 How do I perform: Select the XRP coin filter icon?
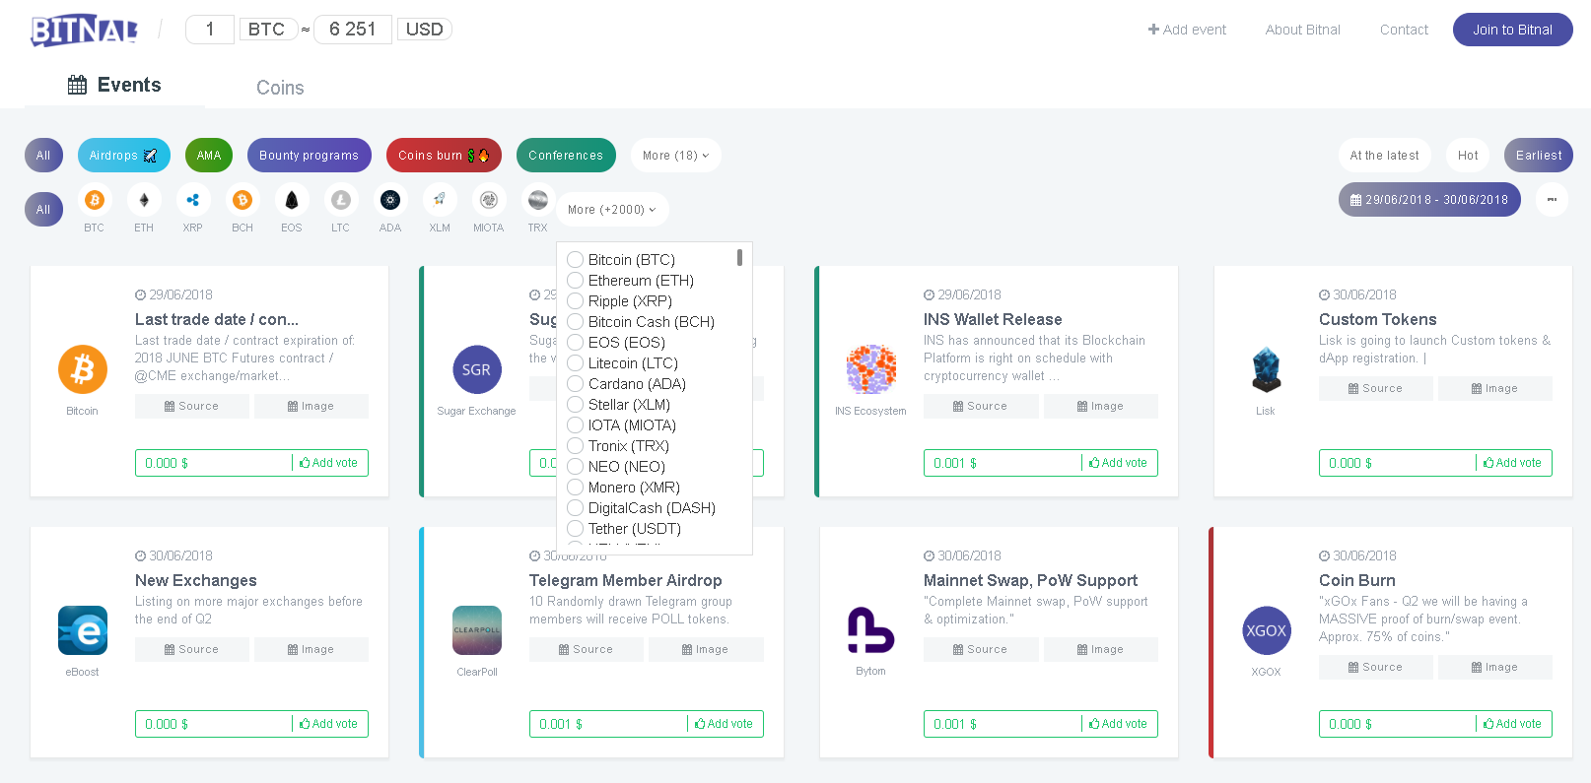point(193,200)
